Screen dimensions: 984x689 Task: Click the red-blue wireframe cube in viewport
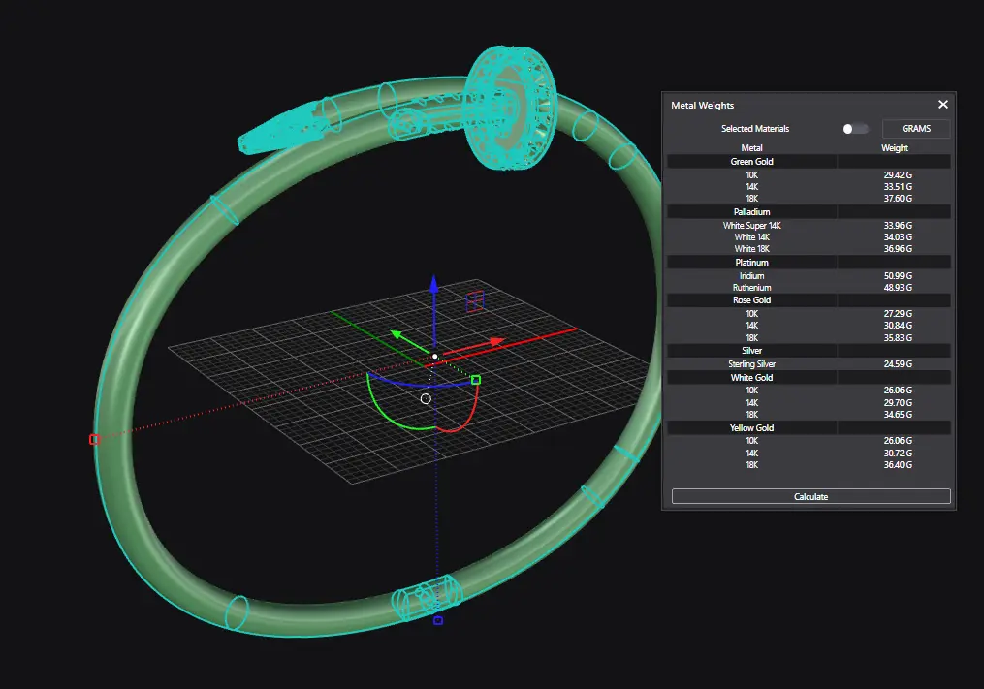tap(475, 301)
